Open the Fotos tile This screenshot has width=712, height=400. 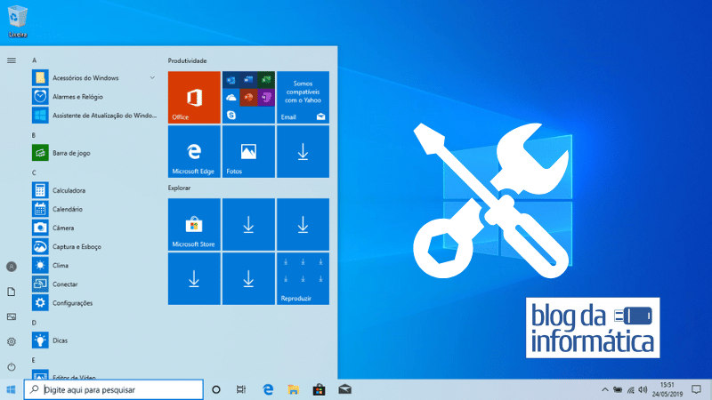(248, 151)
